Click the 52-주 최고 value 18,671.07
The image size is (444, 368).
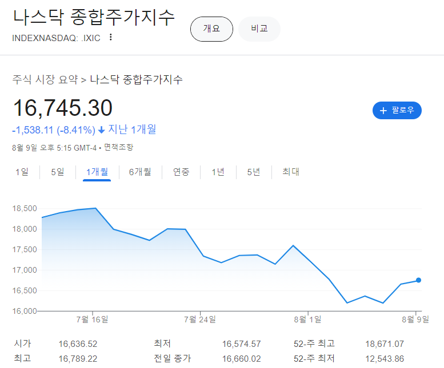[385, 344]
